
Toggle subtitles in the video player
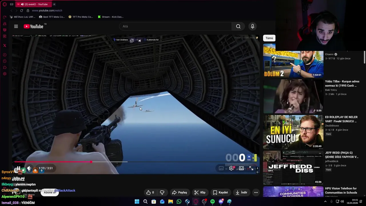pos(221,168)
